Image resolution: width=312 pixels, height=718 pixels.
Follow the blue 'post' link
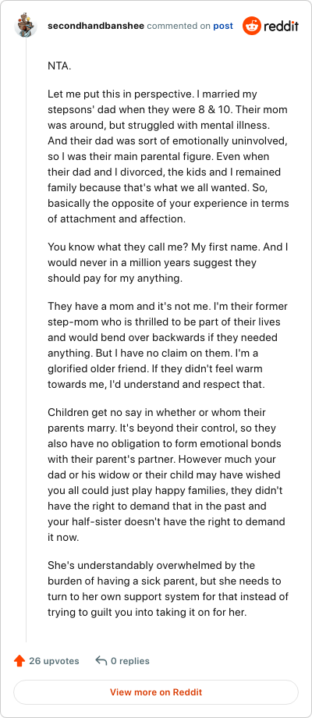(x=223, y=26)
